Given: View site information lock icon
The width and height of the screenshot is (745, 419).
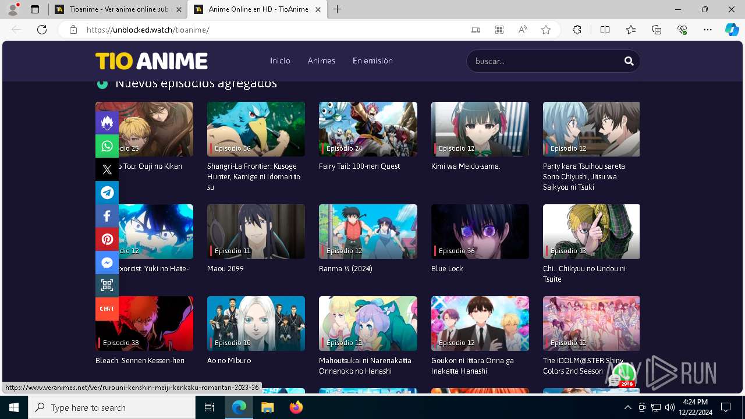Looking at the screenshot, I should tap(73, 30).
